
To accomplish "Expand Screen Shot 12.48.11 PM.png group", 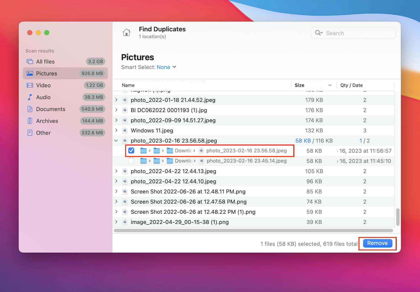I will click(x=116, y=191).
